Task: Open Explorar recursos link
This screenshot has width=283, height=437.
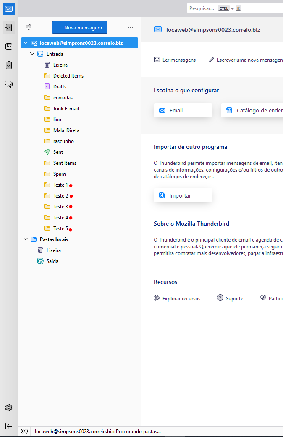Action: [181, 299]
